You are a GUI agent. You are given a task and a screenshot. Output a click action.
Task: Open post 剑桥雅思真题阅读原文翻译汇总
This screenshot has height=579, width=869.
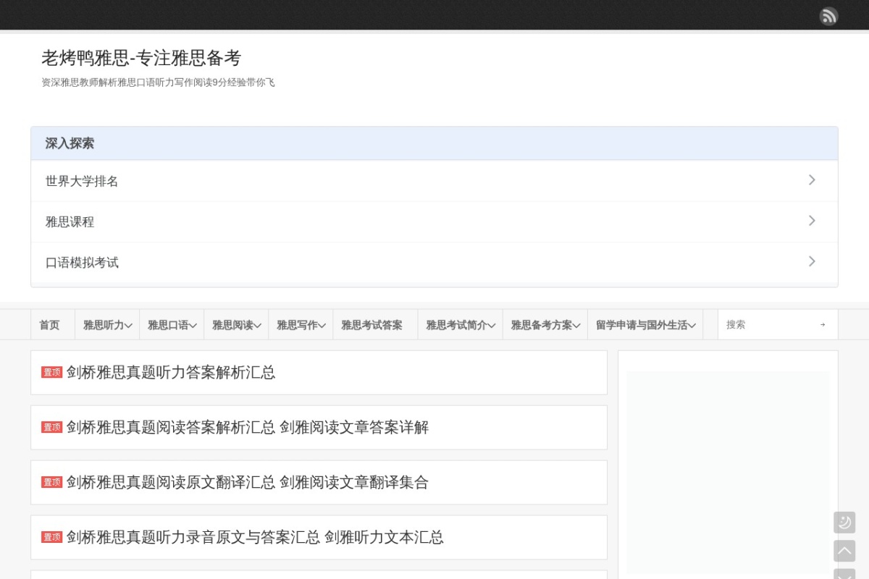[248, 482]
